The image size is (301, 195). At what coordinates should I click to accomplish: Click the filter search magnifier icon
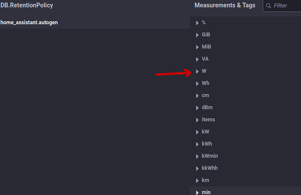tap(268, 6)
